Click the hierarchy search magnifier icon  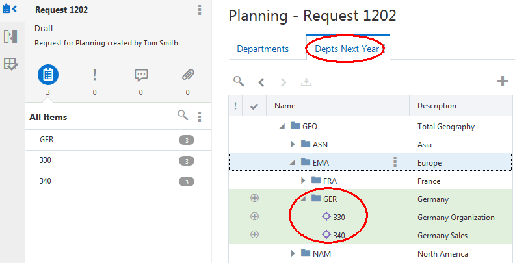coord(239,81)
